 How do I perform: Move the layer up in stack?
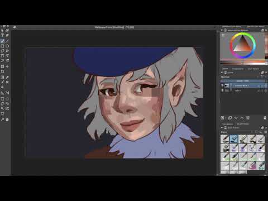[x=242, y=118]
